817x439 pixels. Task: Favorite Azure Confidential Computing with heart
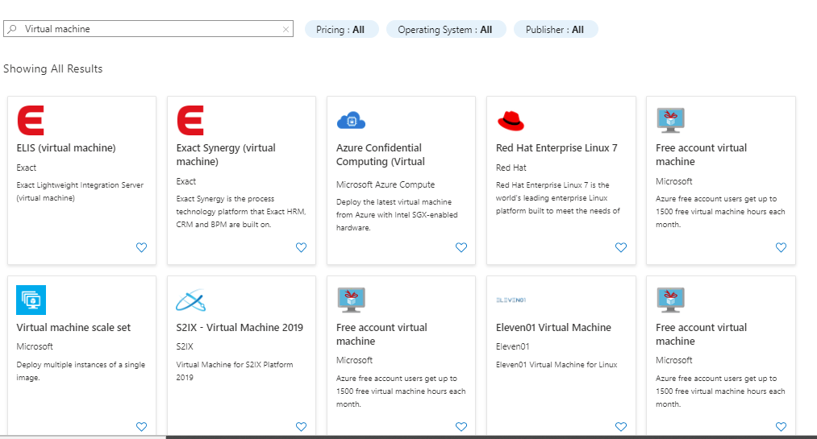[x=461, y=247]
